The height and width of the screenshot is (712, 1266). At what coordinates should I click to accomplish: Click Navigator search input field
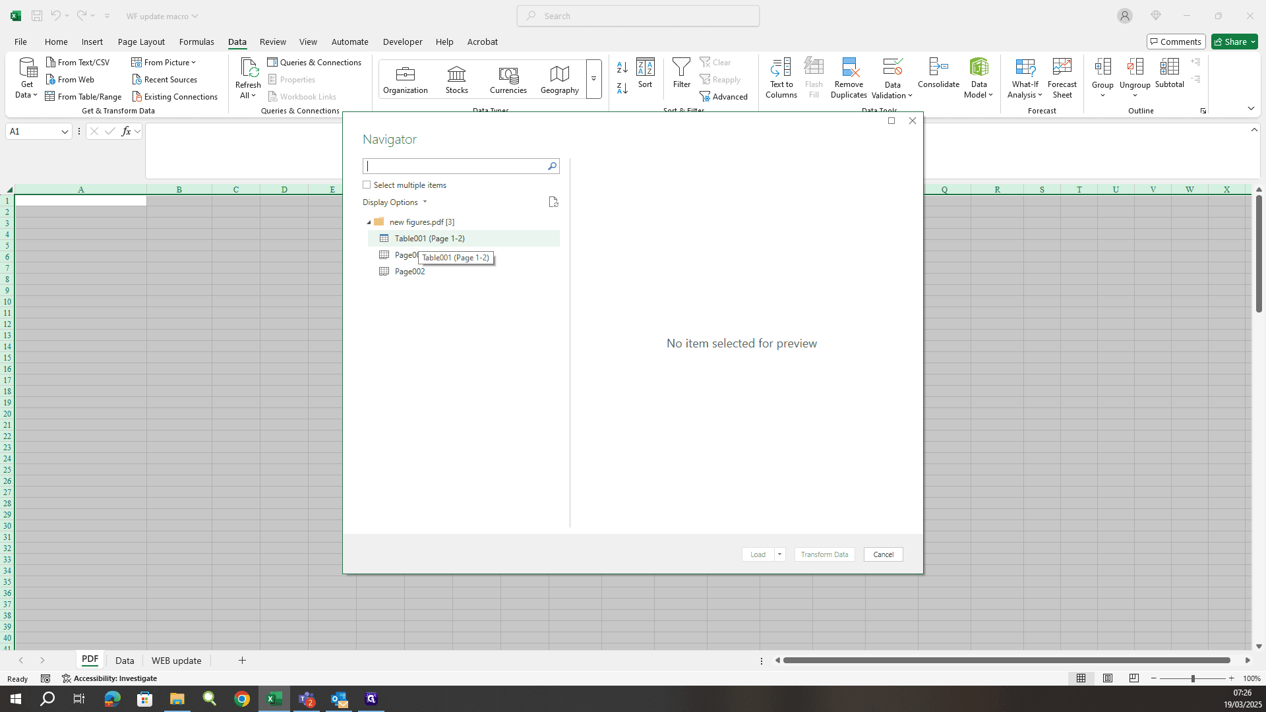click(x=455, y=166)
